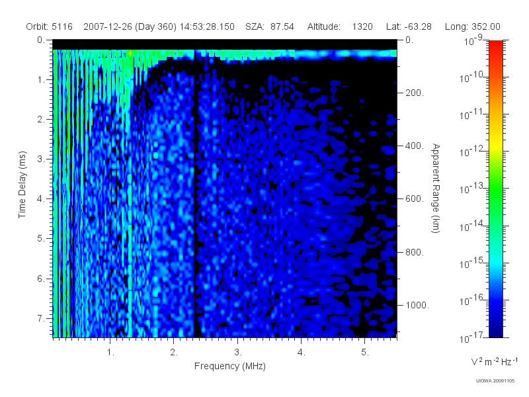Click the Frequency (MHz) axis title
This screenshot has height=397, width=529.
point(229,366)
